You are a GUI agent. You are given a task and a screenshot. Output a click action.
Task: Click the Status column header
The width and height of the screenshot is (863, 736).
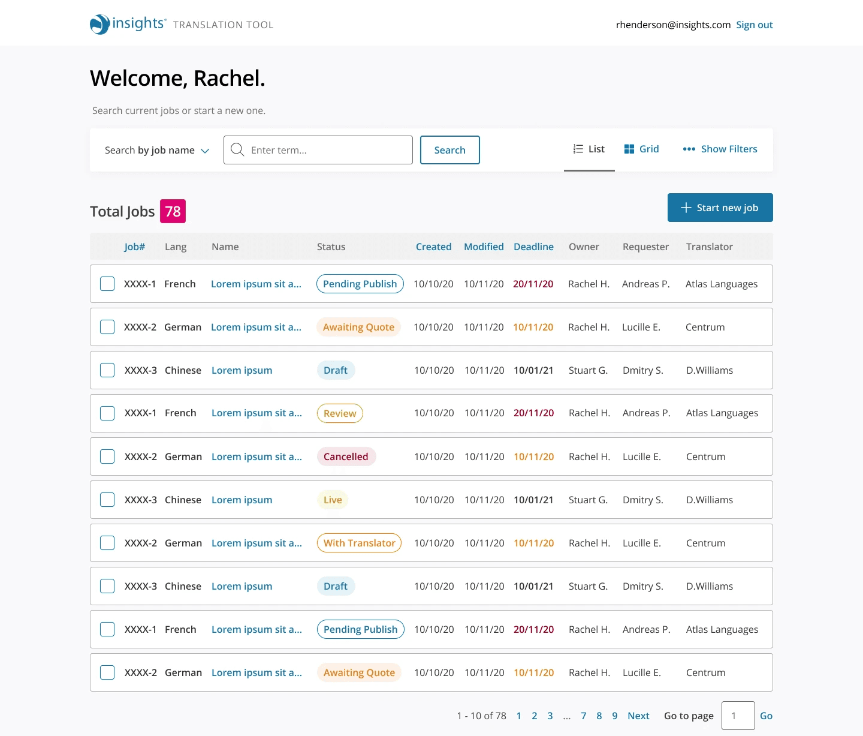coord(331,247)
